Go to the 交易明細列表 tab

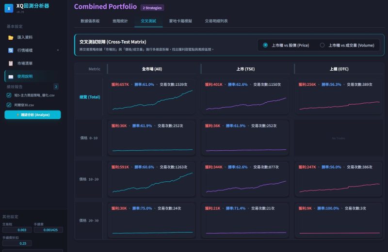pos(216,21)
